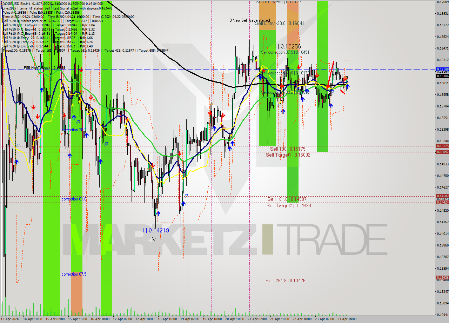The height and width of the screenshot is (323, 449).
Task: Click the 'Sell 100 | 0.15175' label
Action: point(288,149)
